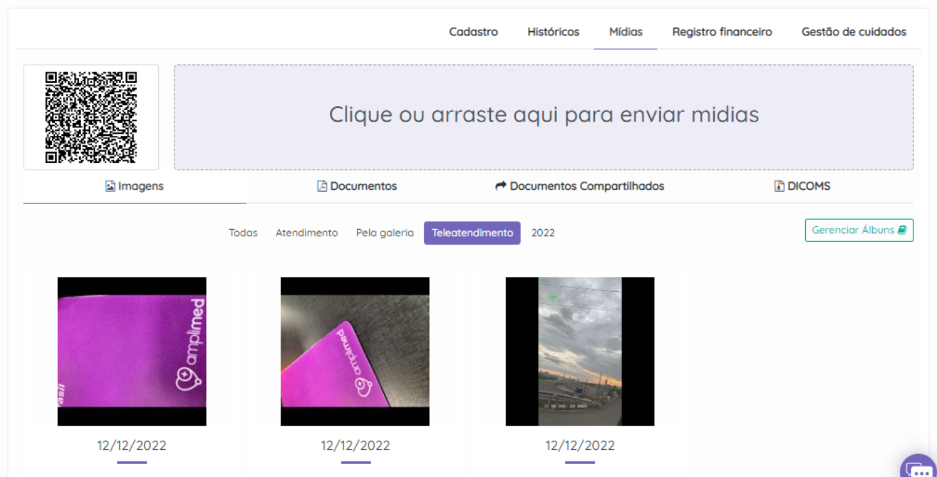This screenshot has width=937, height=477.
Task: Click the QR code image
Action: point(91,117)
